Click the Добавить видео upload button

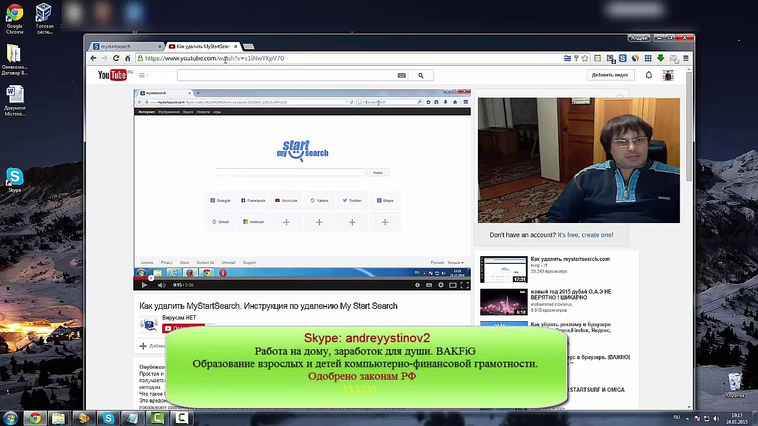(x=609, y=75)
